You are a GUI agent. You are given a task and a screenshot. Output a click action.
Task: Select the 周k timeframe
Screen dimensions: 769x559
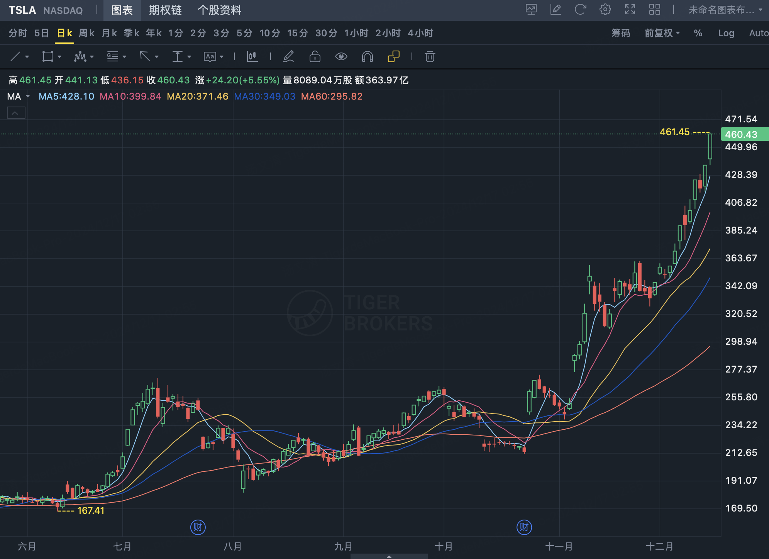click(x=86, y=33)
